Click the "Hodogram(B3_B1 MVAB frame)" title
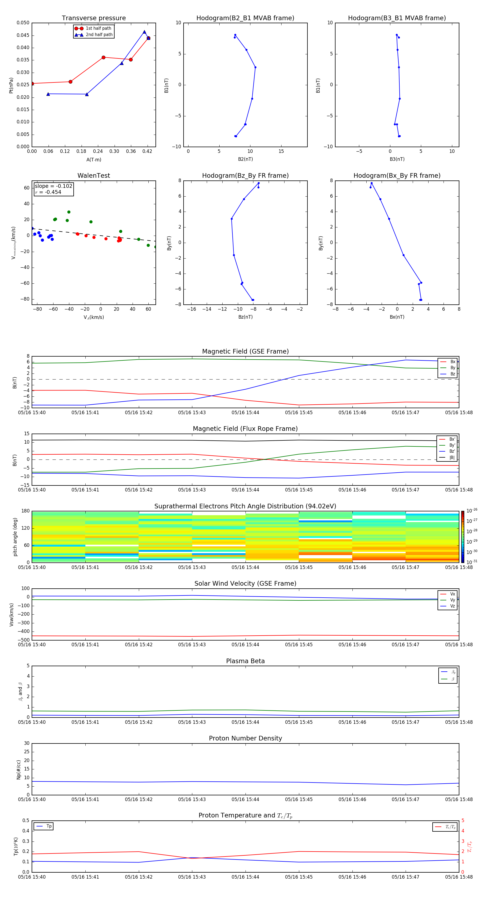Screen dimensions: 491x901 tap(397, 18)
